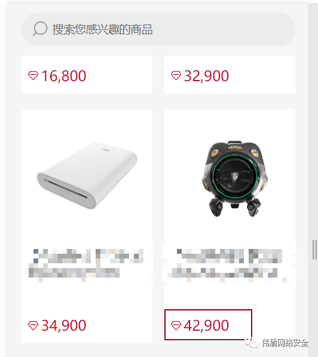Image resolution: width=318 pixels, height=357 pixels.
Task: Open the black Venus robot speaker image
Action: pos(234,178)
